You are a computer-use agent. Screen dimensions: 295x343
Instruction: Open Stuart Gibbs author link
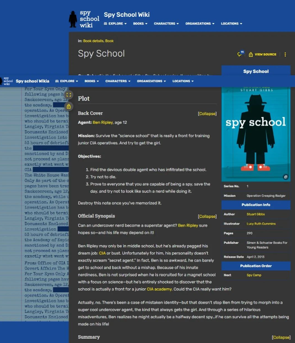[256, 214]
